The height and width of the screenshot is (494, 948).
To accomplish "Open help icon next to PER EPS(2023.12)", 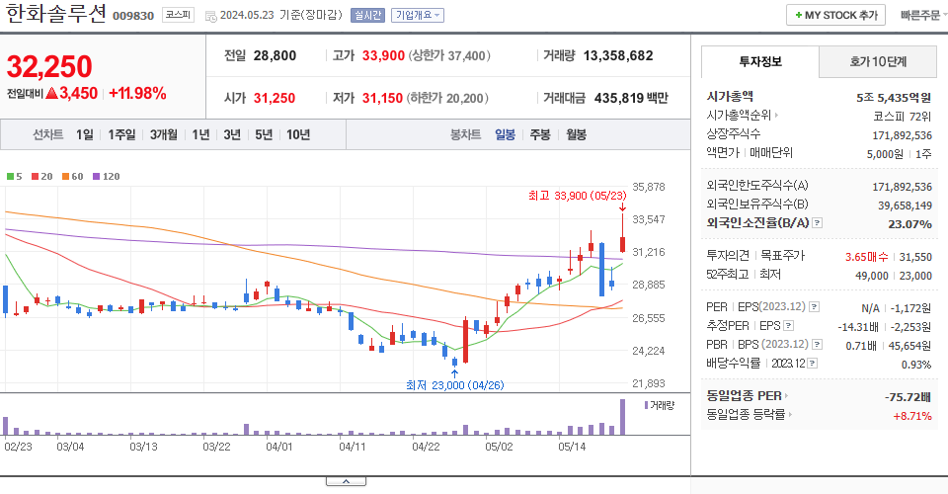I will (815, 307).
